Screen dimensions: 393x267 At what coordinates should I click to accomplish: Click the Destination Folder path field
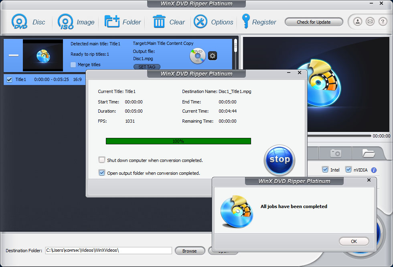[109, 250]
